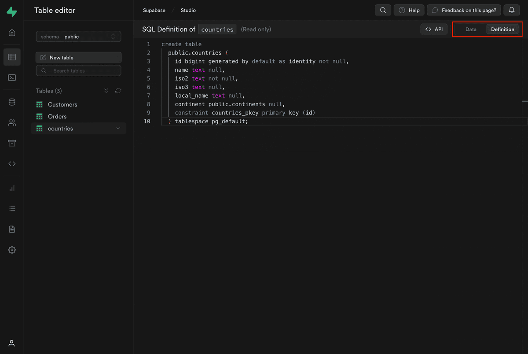
Task: Open the SQL Editor from the sidebar
Action: [x=12, y=77]
